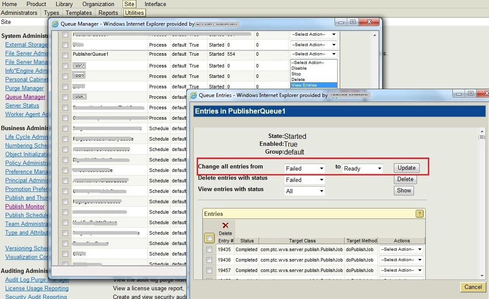Click Queue Manager window scrollbar up arrow
The width and height of the screenshot is (489, 299).
point(375,35)
